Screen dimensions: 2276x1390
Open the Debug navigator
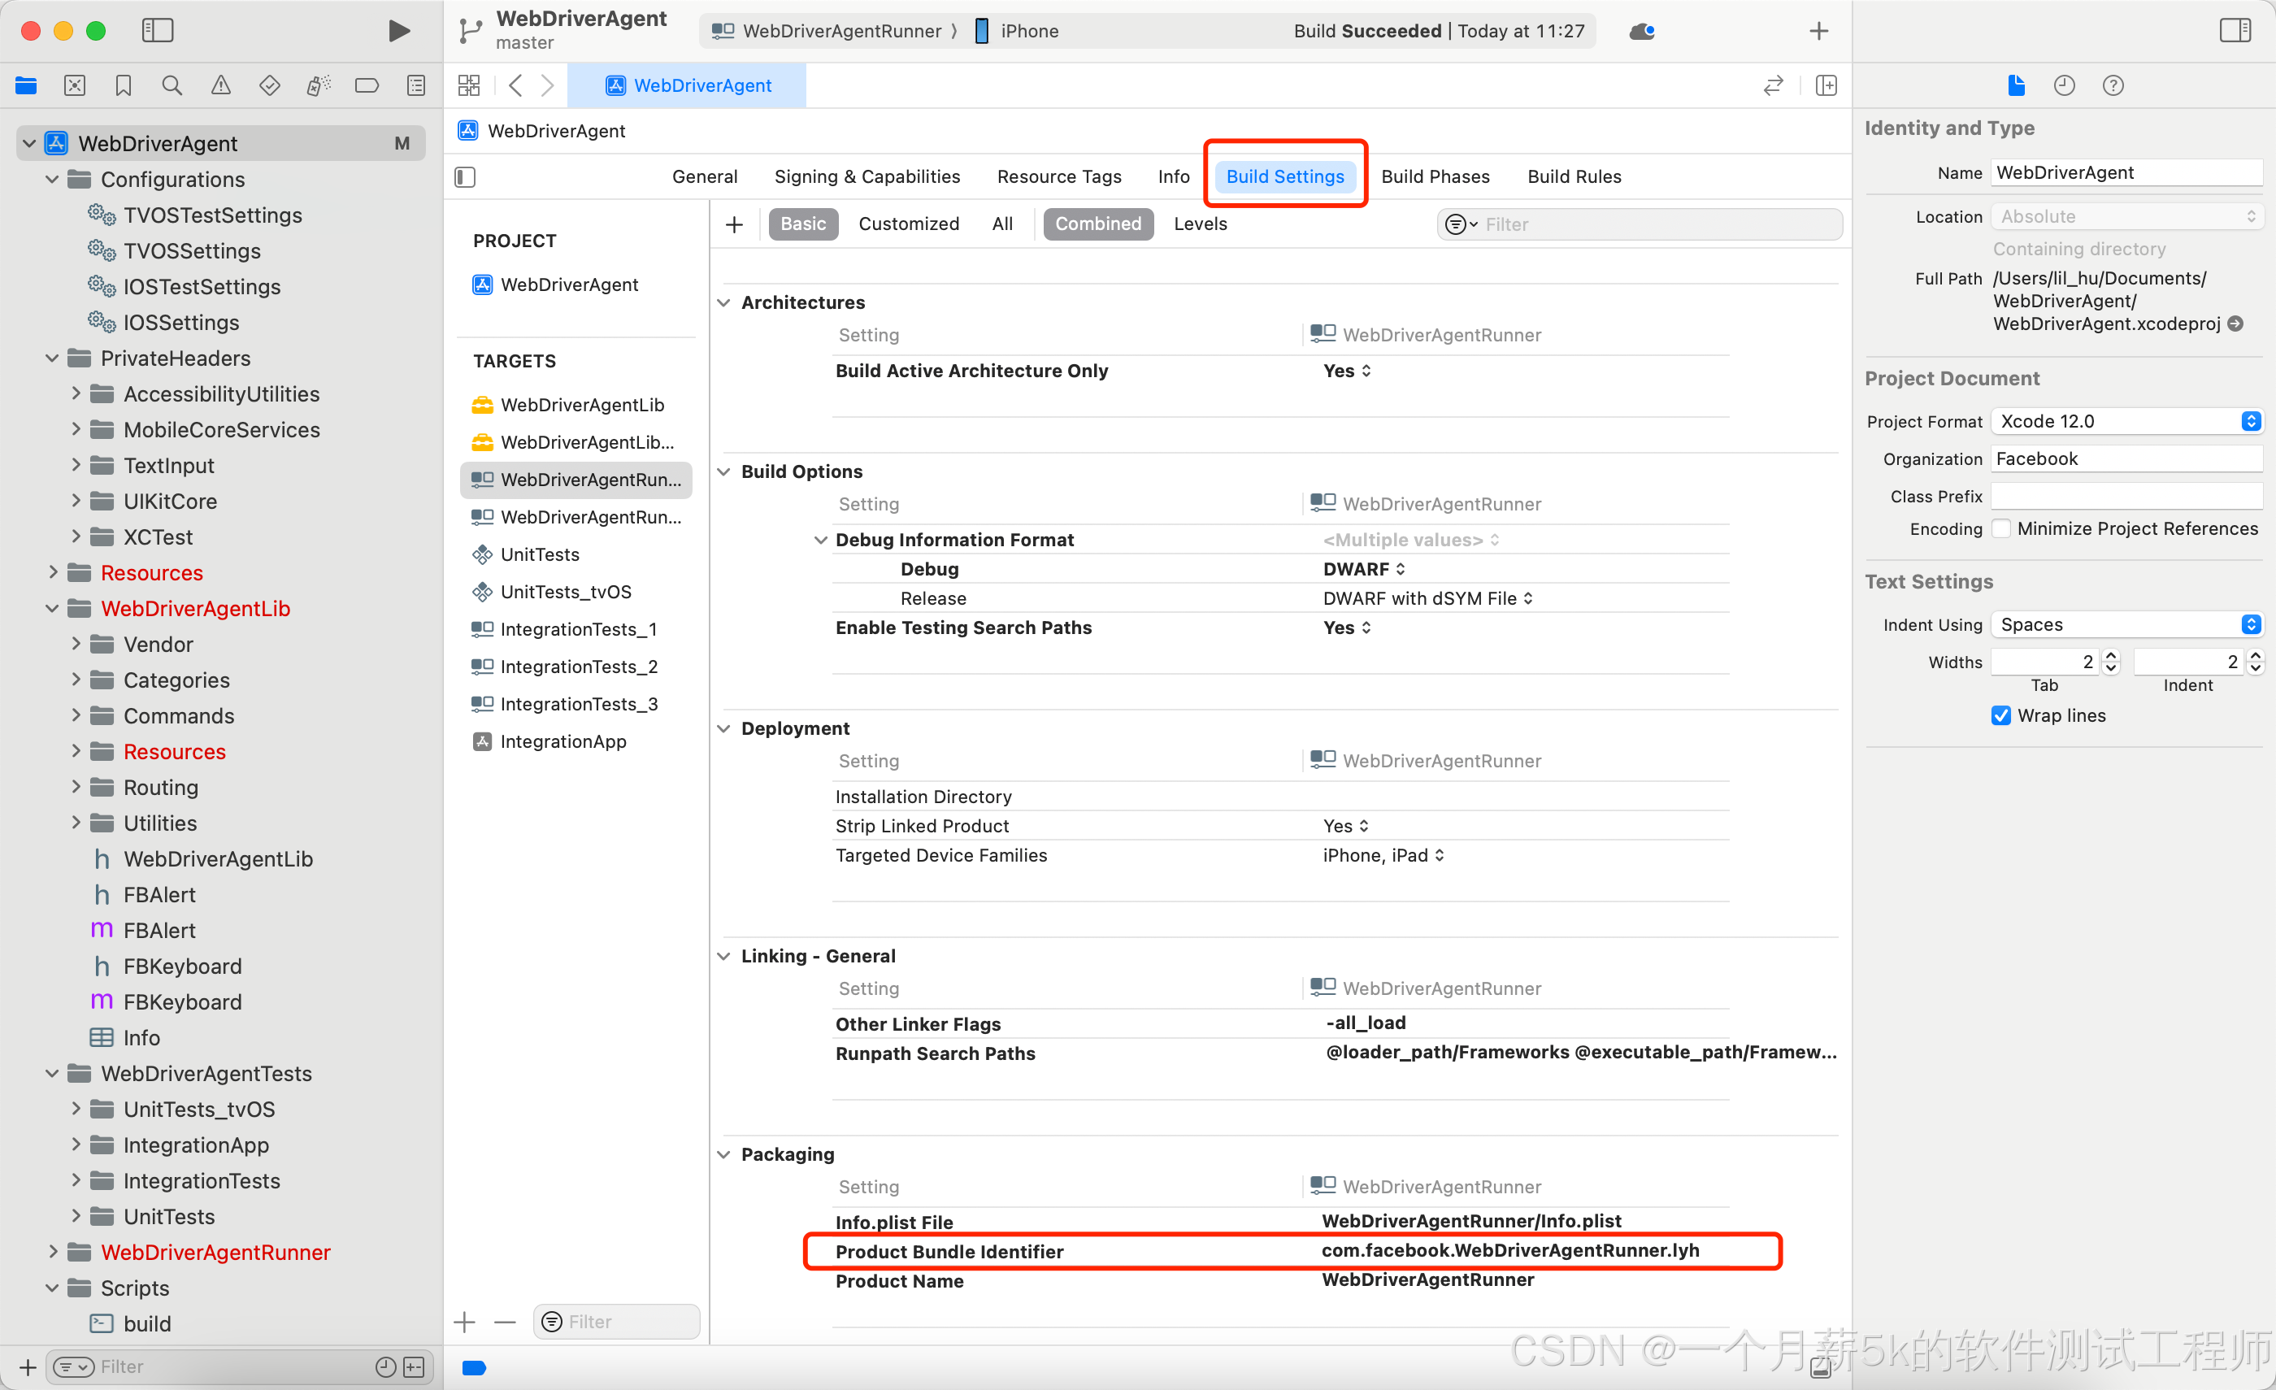[x=319, y=86]
